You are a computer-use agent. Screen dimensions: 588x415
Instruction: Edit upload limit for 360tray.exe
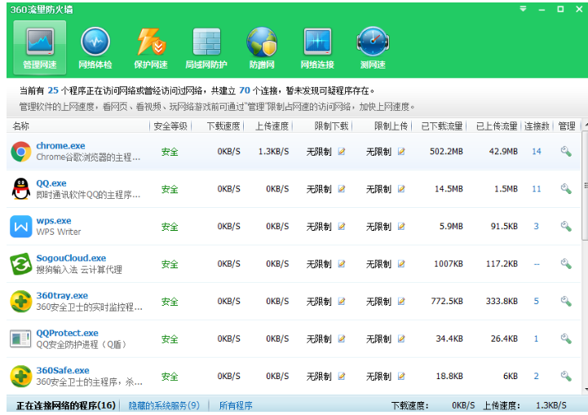(401, 302)
